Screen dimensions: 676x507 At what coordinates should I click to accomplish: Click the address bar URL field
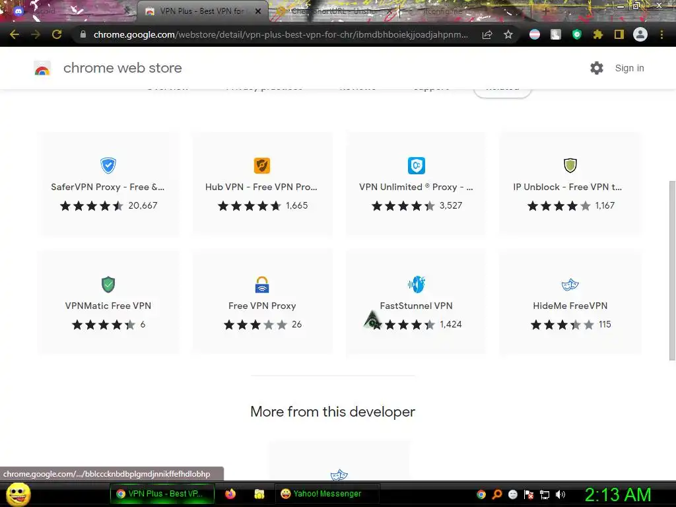280,34
